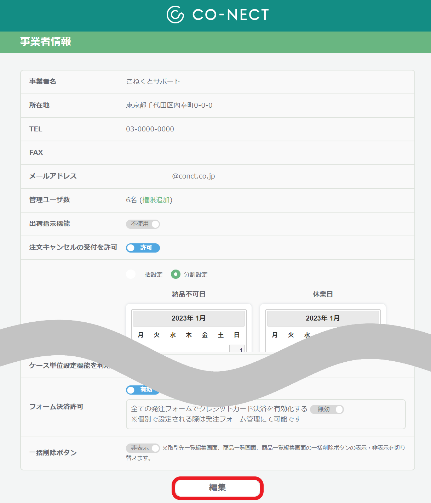Click day 1 in 納品不可日 calendar
Screen dimensions: 431x503
tap(237, 349)
